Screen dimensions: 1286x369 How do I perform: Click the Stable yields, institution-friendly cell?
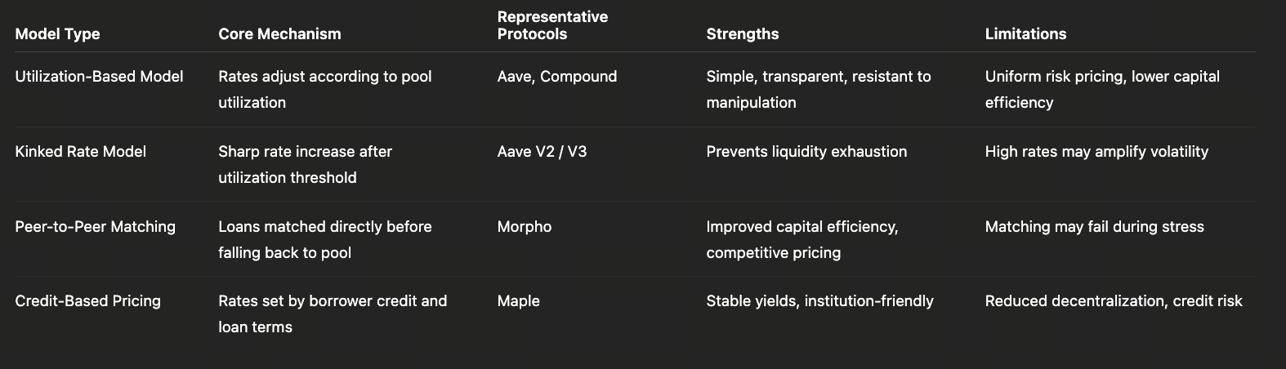pos(819,301)
